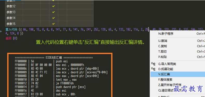
Task: Click the 置入代码 command keyword
Action: coord(11,29)
